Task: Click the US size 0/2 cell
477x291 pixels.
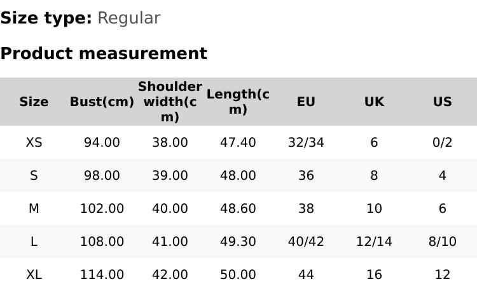Action: point(442,142)
